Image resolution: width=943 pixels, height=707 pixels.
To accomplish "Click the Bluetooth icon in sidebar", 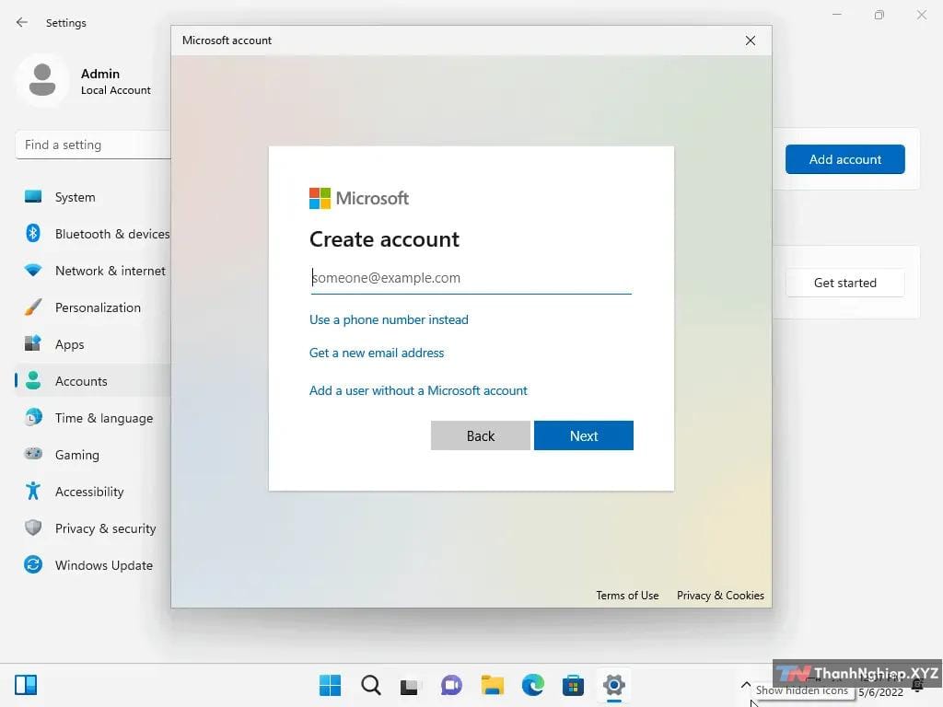I will pyautogui.click(x=33, y=233).
